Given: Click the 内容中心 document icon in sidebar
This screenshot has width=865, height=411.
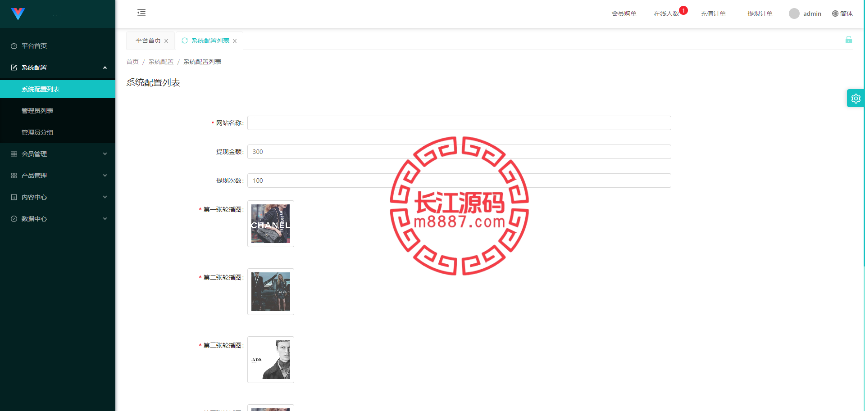Looking at the screenshot, I should tap(14, 197).
